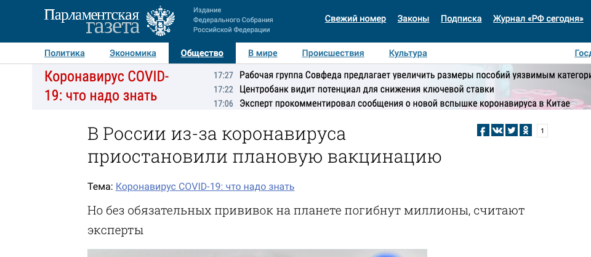
Task: Select the В мире section tab
Action: click(x=263, y=53)
